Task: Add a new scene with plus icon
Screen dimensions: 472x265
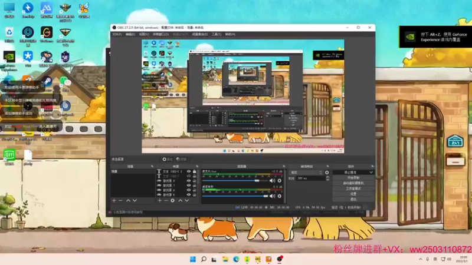Action: coord(114,200)
